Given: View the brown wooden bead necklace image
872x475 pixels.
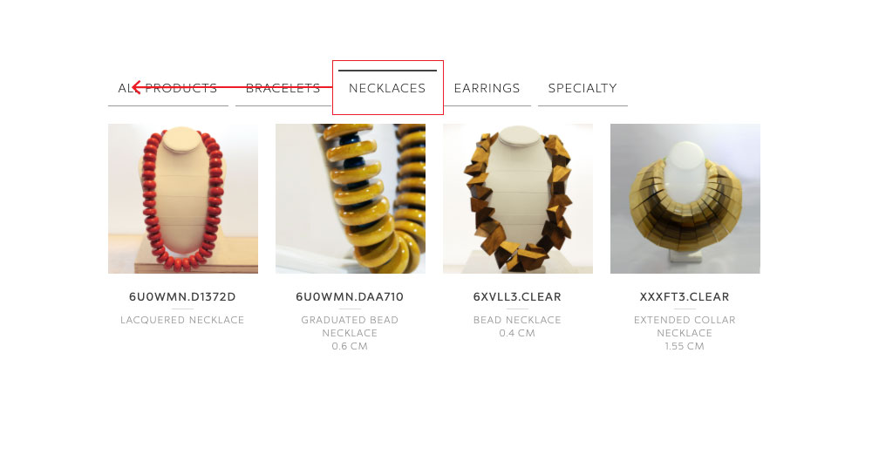Looking at the screenshot, I should [x=518, y=199].
